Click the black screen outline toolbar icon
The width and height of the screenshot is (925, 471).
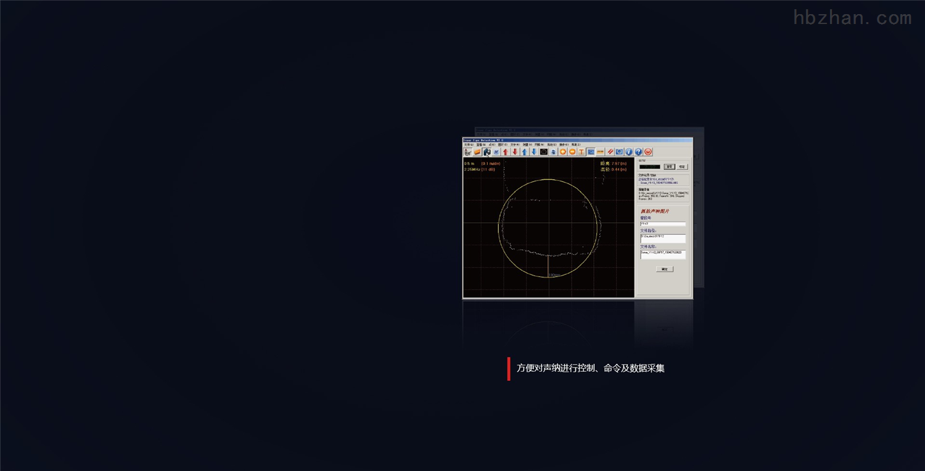[544, 152]
